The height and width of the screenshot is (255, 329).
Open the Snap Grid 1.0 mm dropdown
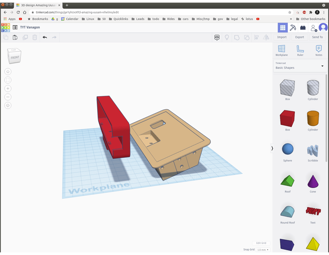(263, 249)
